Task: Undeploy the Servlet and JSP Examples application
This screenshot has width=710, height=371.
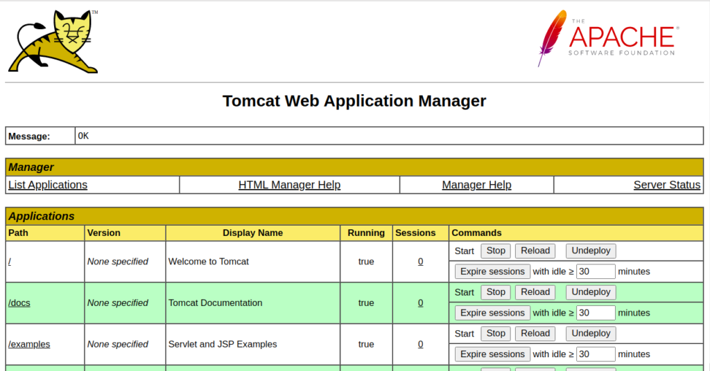Action: [x=591, y=334]
